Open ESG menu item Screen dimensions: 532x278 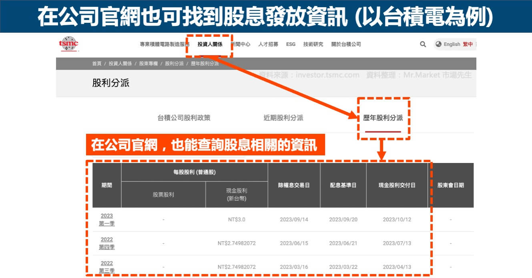[x=291, y=44]
